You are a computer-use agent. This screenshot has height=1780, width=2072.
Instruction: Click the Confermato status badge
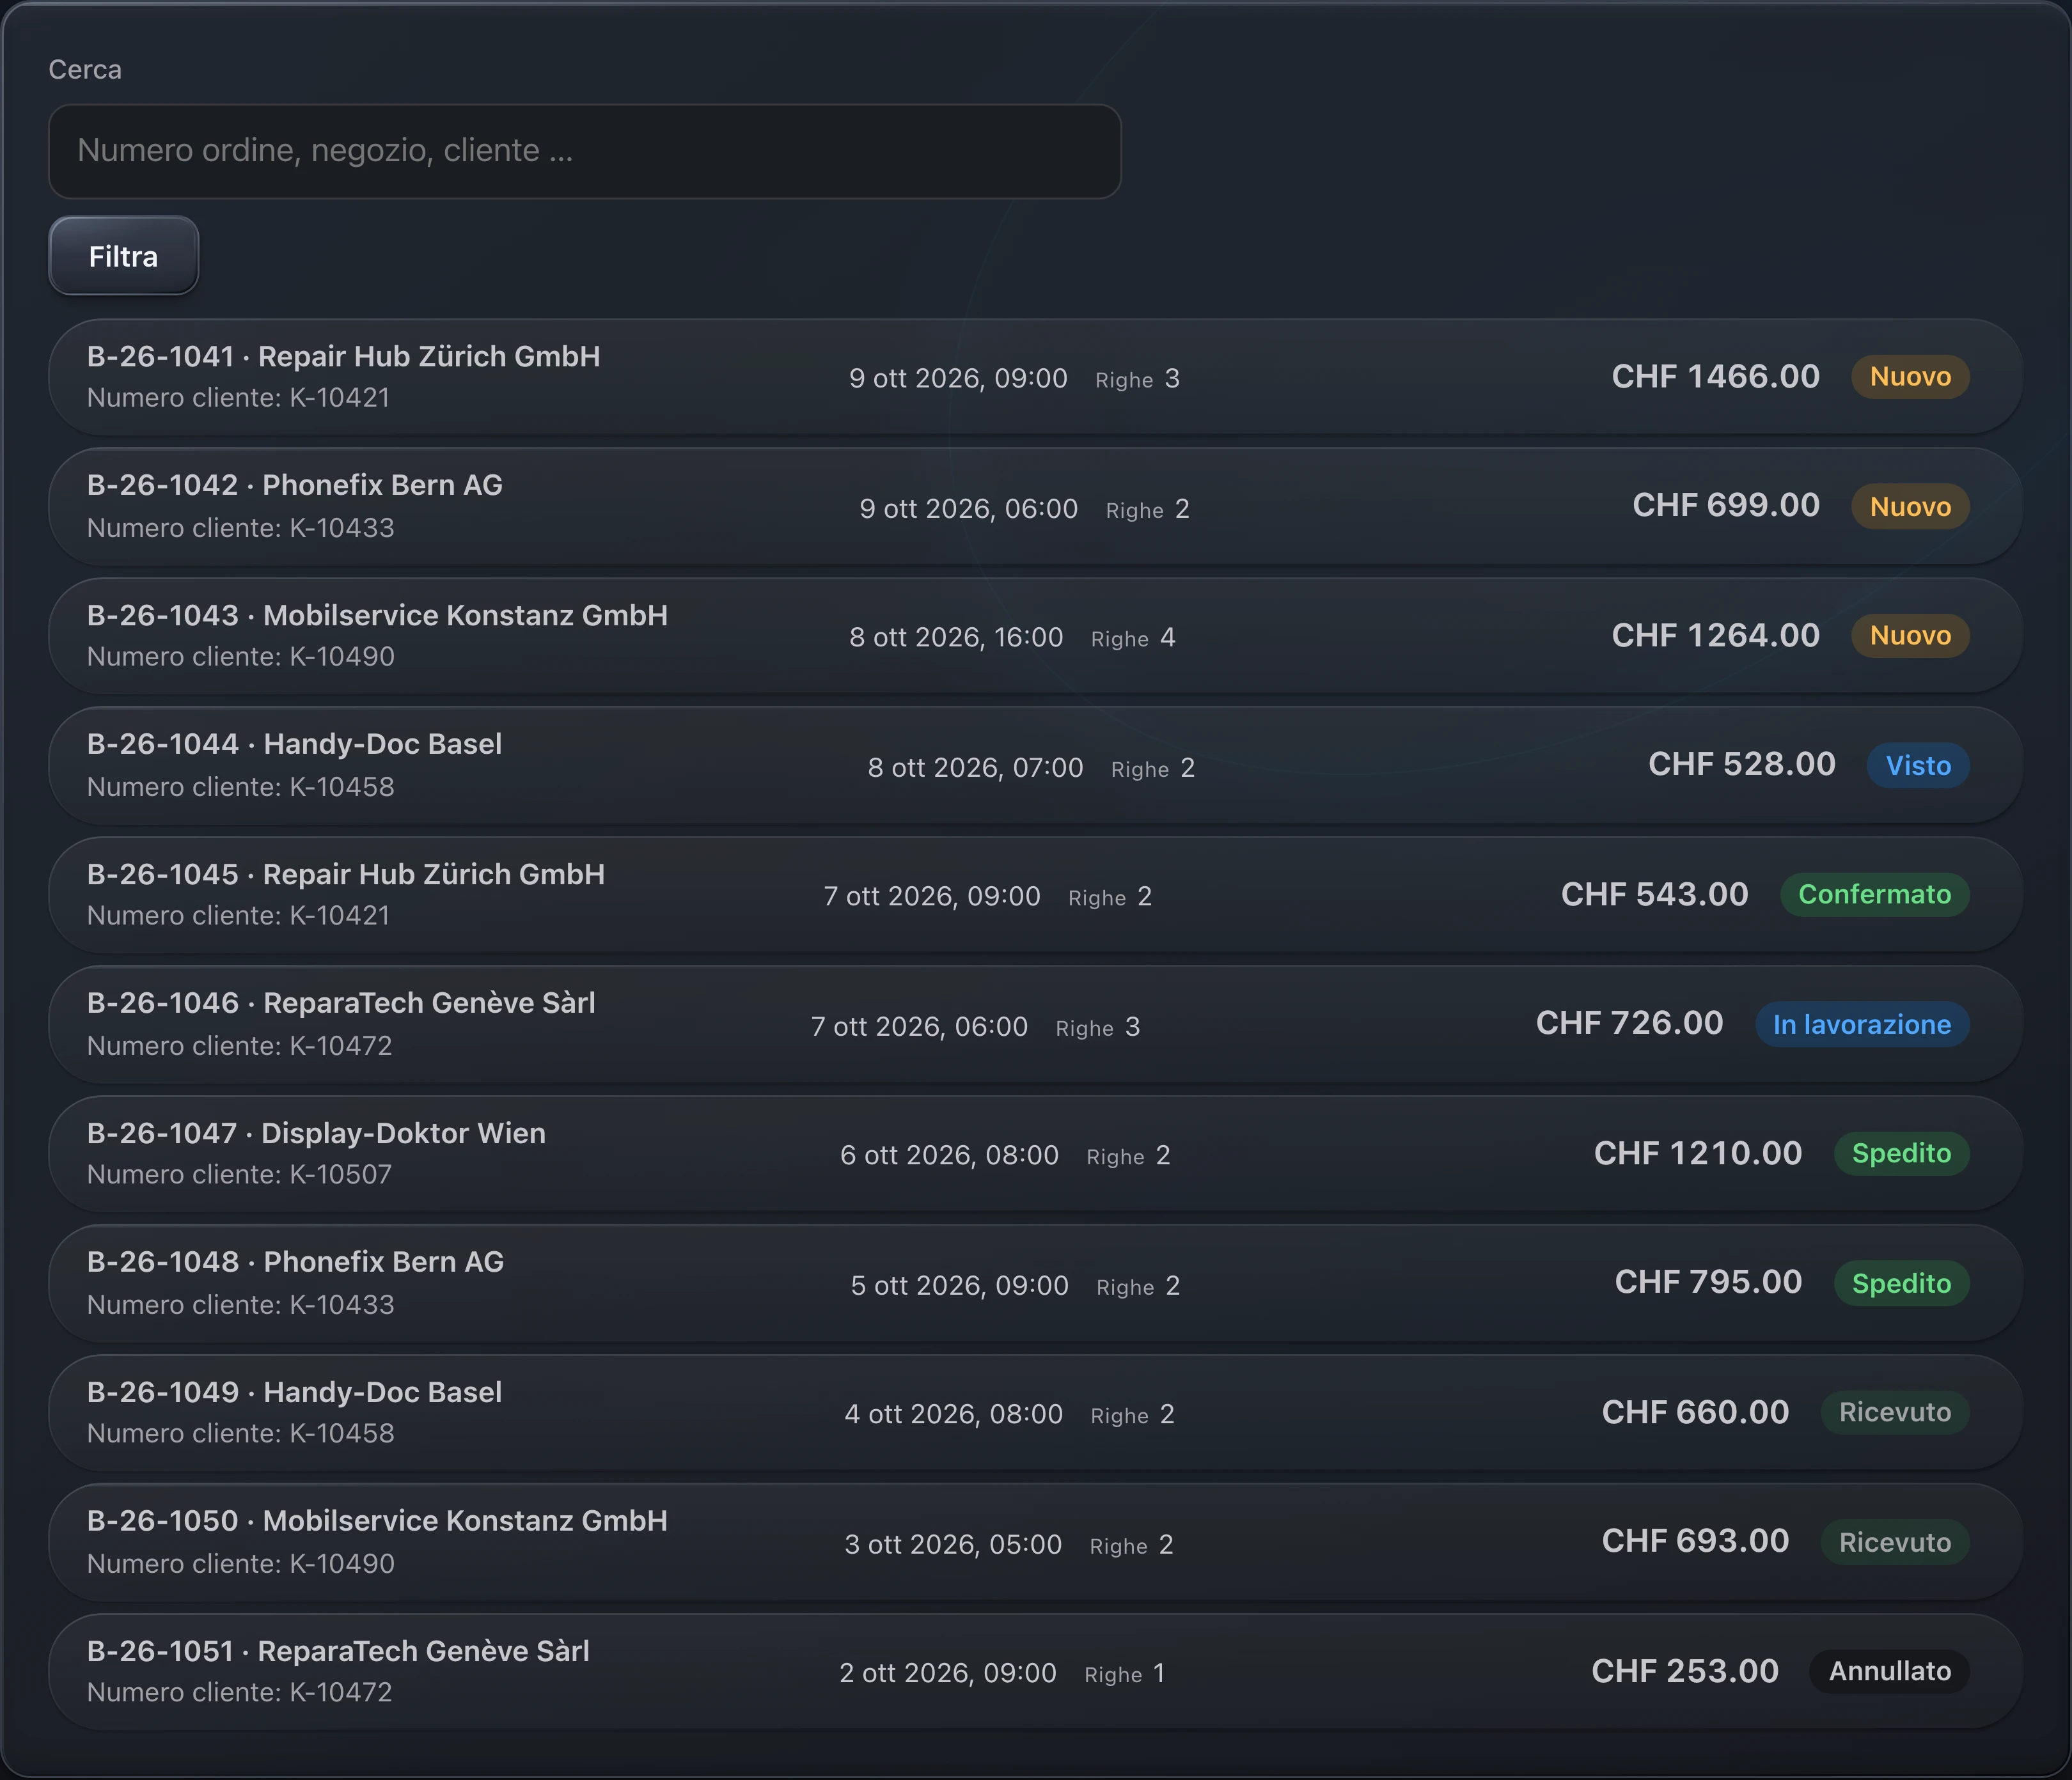1874,894
